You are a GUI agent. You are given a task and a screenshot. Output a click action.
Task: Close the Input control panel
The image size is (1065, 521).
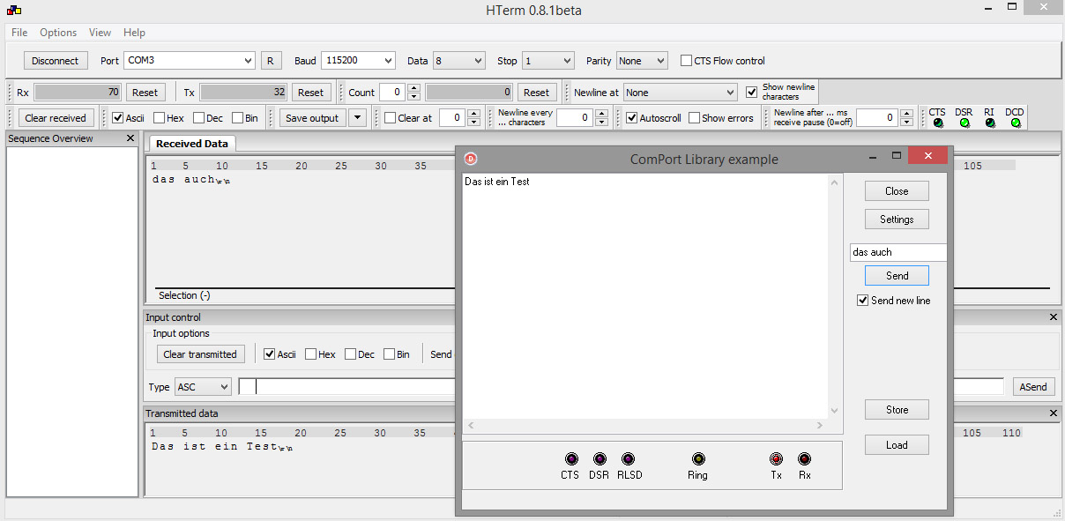coord(1054,317)
